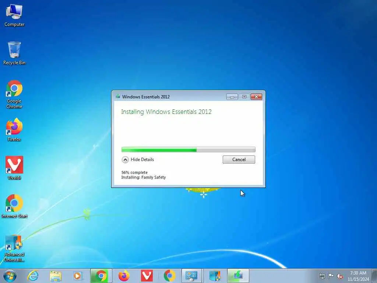The image size is (377, 283).
Task: Launch Firefox from the taskbar
Action: (x=124, y=276)
